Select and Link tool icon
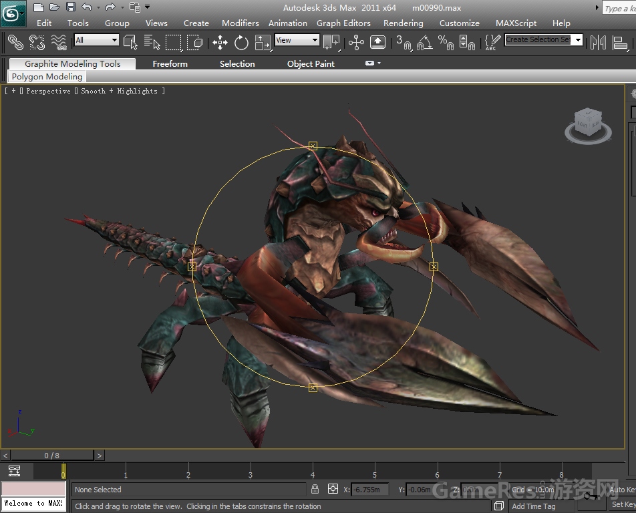The width and height of the screenshot is (636, 513). [x=15, y=42]
